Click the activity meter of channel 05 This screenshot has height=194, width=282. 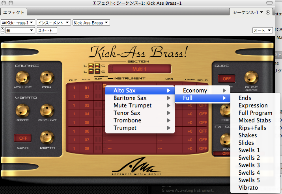(x=98, y=122)
